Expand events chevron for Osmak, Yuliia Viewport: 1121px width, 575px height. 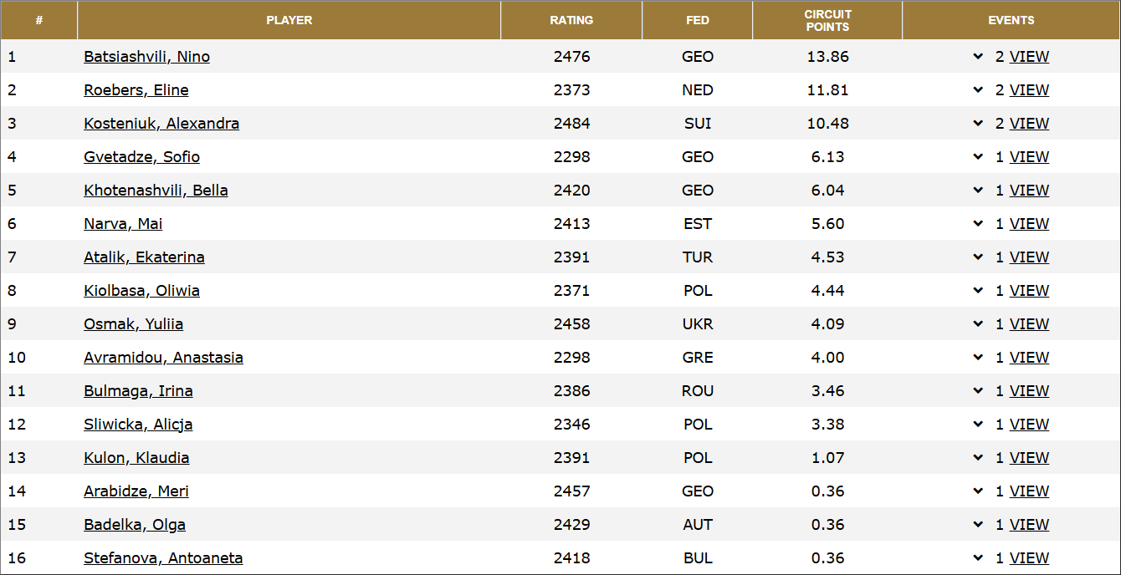(x=977, y=323)
